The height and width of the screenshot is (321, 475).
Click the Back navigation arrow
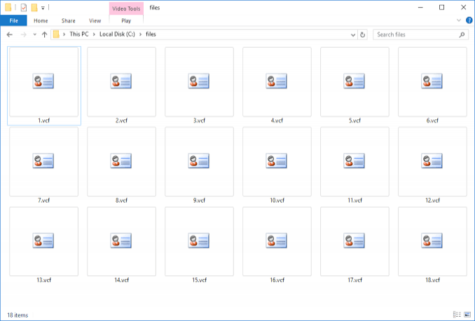[10, 34]
